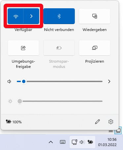Screen dimensions: 123x150
Task: Toggle the Wi-Fi button off
Action: click(15, 16)
